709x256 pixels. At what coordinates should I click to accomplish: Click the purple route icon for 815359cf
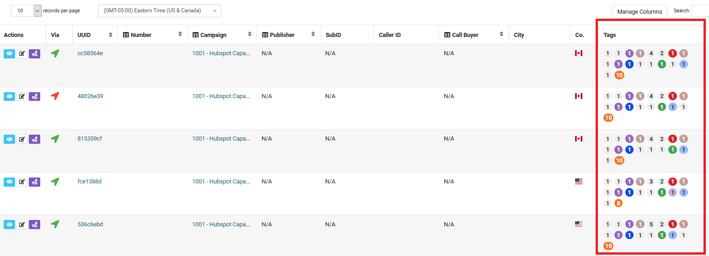tap(34, 139)
